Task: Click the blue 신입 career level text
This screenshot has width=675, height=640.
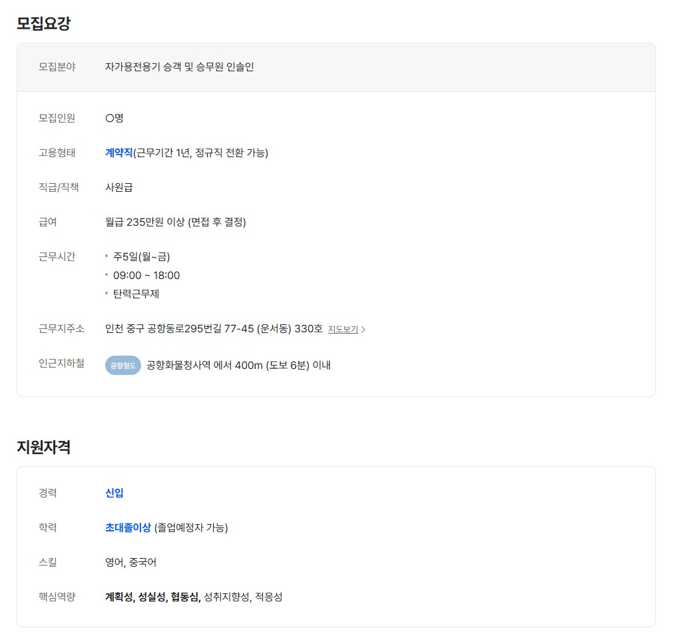Action: [114, 493]
